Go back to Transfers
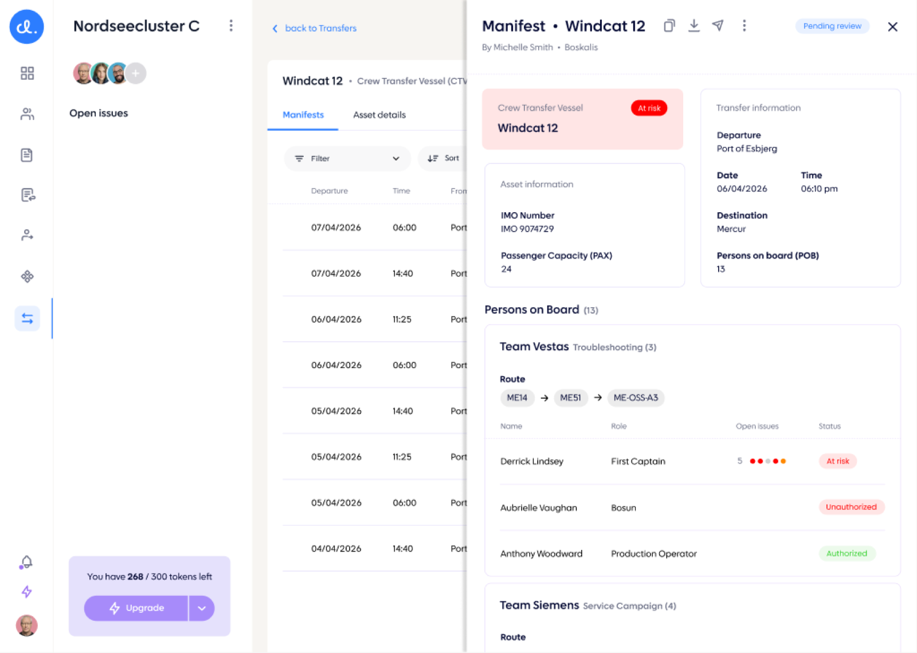This screenshot has width=917, height=653. [314, 28]
